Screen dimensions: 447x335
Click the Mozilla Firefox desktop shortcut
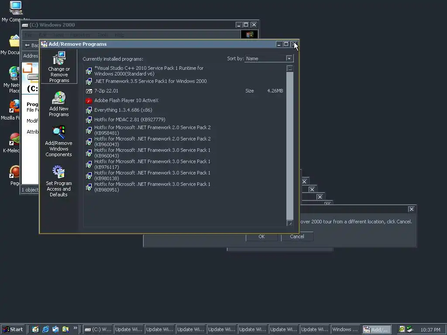click(x=14, y=106)
